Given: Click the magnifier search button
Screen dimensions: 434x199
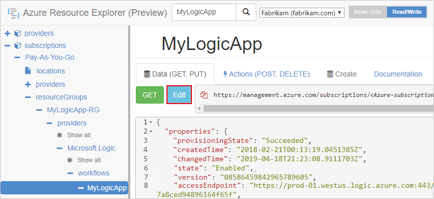Looking at the screenshot, I should pos(246,12).
